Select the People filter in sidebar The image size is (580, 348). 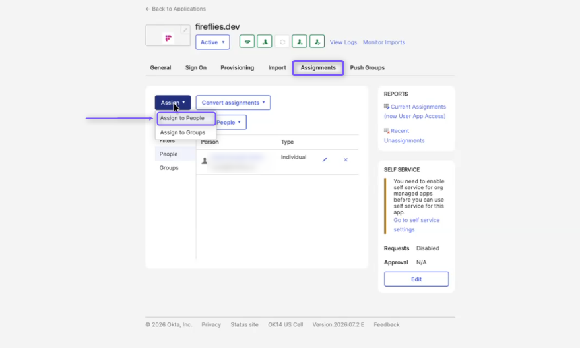(x=176, y=154)
